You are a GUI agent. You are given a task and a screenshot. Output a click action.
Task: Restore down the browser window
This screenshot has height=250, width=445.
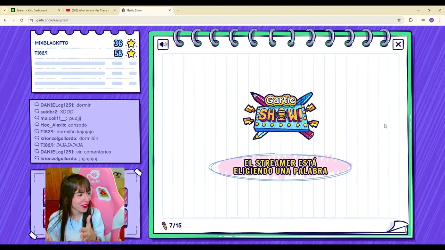coord(429,10)
